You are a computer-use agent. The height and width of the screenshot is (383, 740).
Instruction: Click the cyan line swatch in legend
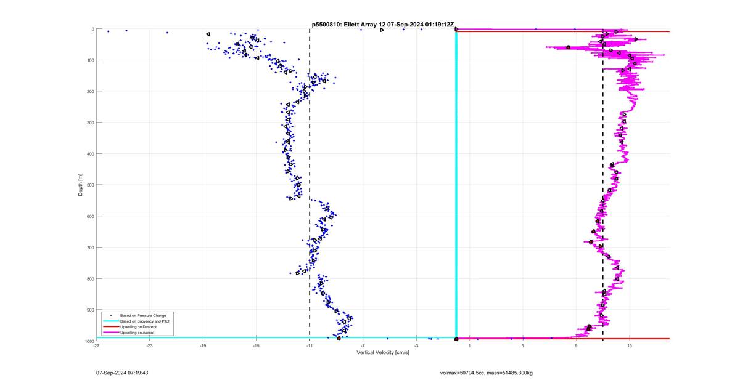click(110, 321)
